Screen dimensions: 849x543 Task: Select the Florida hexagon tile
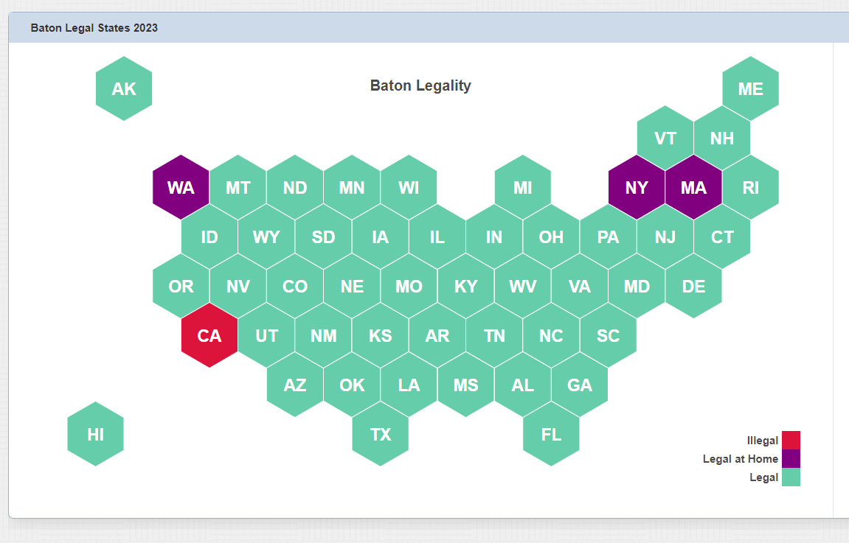(551, 434)
